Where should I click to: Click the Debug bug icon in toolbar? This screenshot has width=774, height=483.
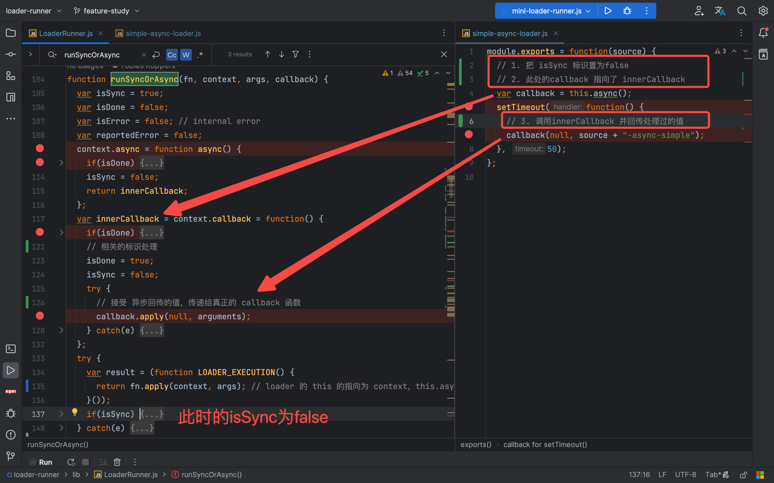[627, 11]
